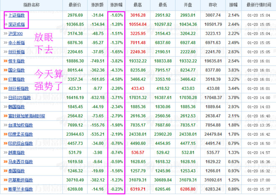Sort by the 涨跌幅 column header
Image resolution: width=276 pixels, height=195 pixels.
click(116, 5)
